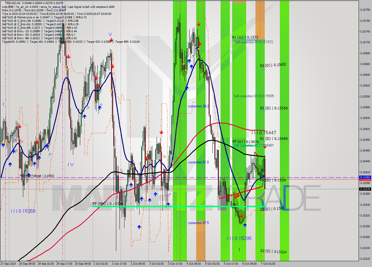372x267 pixels.
Task: Click the 0.15290 price axis value
Action: [x=365, y=226]
